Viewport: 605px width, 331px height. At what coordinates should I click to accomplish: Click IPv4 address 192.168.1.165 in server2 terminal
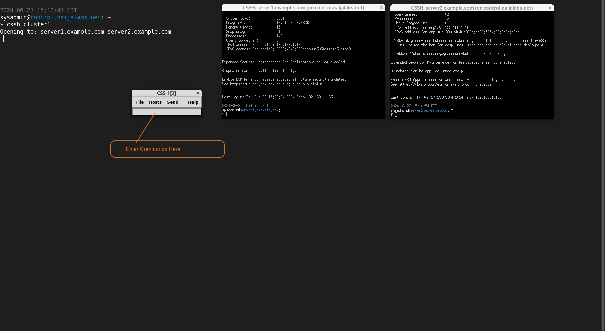[x=458, y=27]
